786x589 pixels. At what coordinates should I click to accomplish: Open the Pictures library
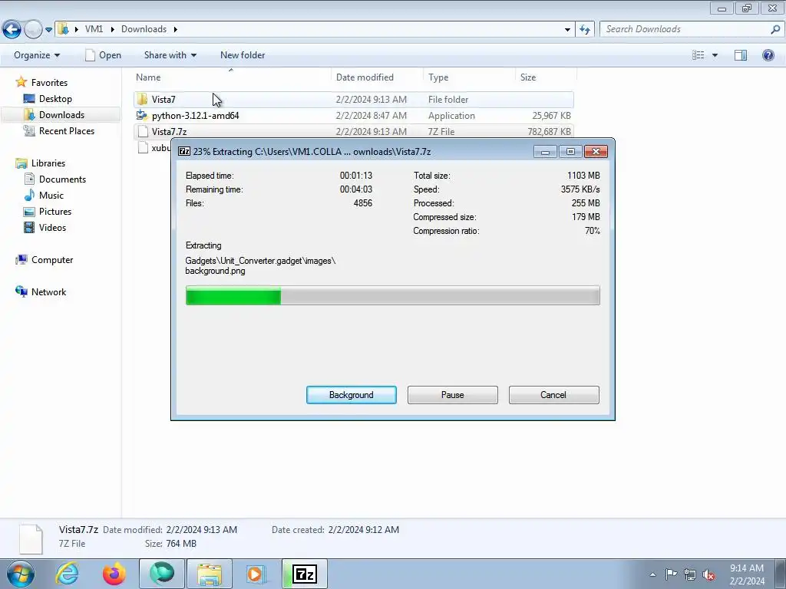[55, 212]
